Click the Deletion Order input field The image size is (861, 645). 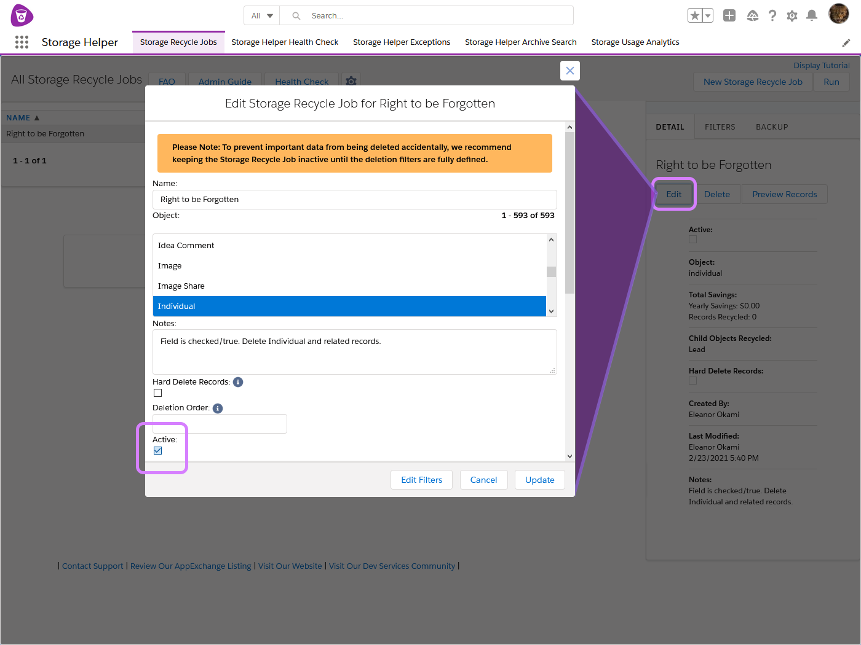(x=220, y=424)
